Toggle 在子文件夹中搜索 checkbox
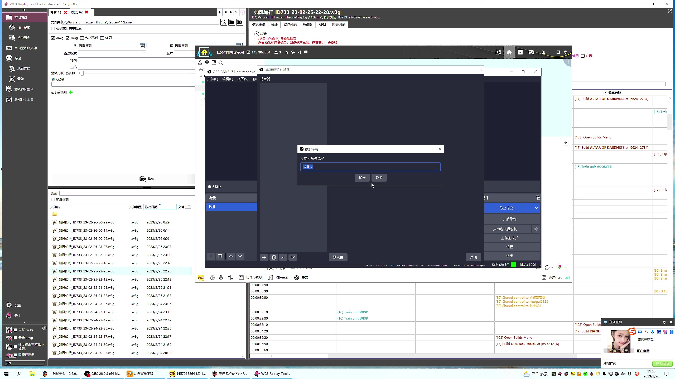Viewport: 675px width, 379px height. 53,28
